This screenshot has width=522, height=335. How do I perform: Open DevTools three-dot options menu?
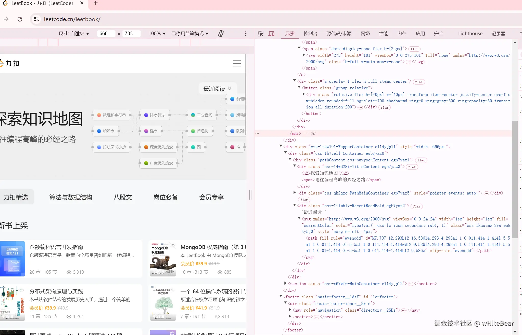(x=245, y=33)
